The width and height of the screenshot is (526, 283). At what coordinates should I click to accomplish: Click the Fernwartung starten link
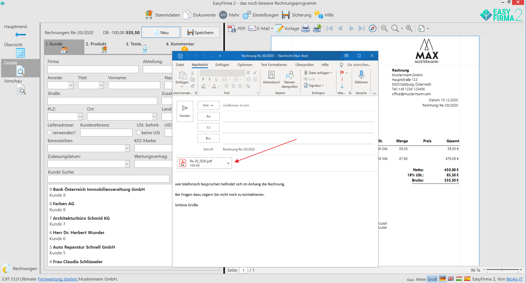point(58,279)
